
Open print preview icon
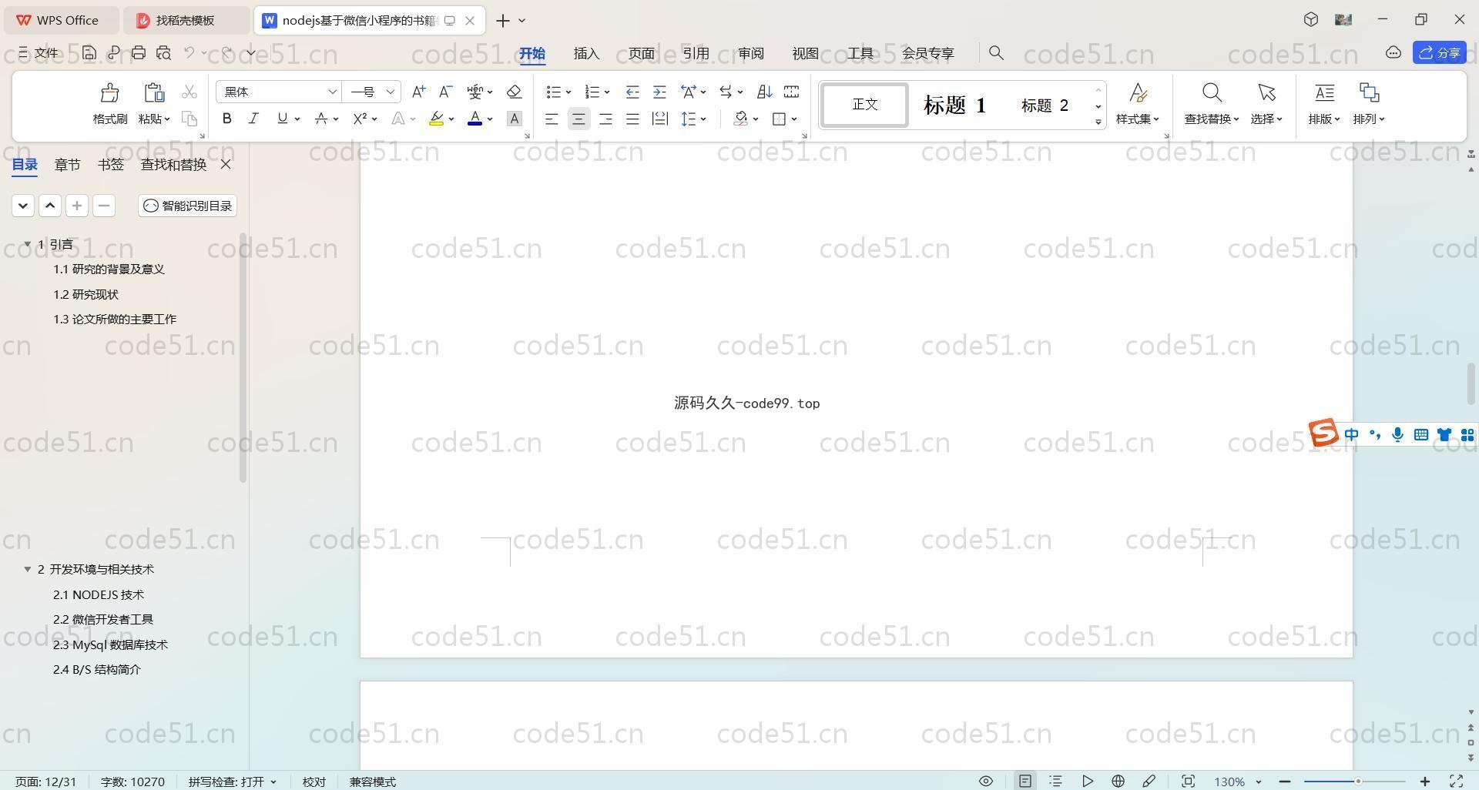pyautogui.click(x=163, y=52)
